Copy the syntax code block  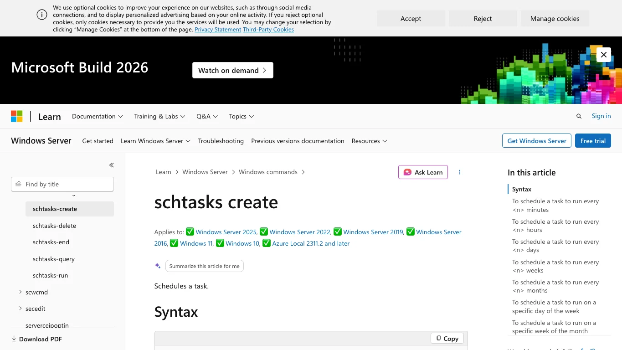point(447,338)
